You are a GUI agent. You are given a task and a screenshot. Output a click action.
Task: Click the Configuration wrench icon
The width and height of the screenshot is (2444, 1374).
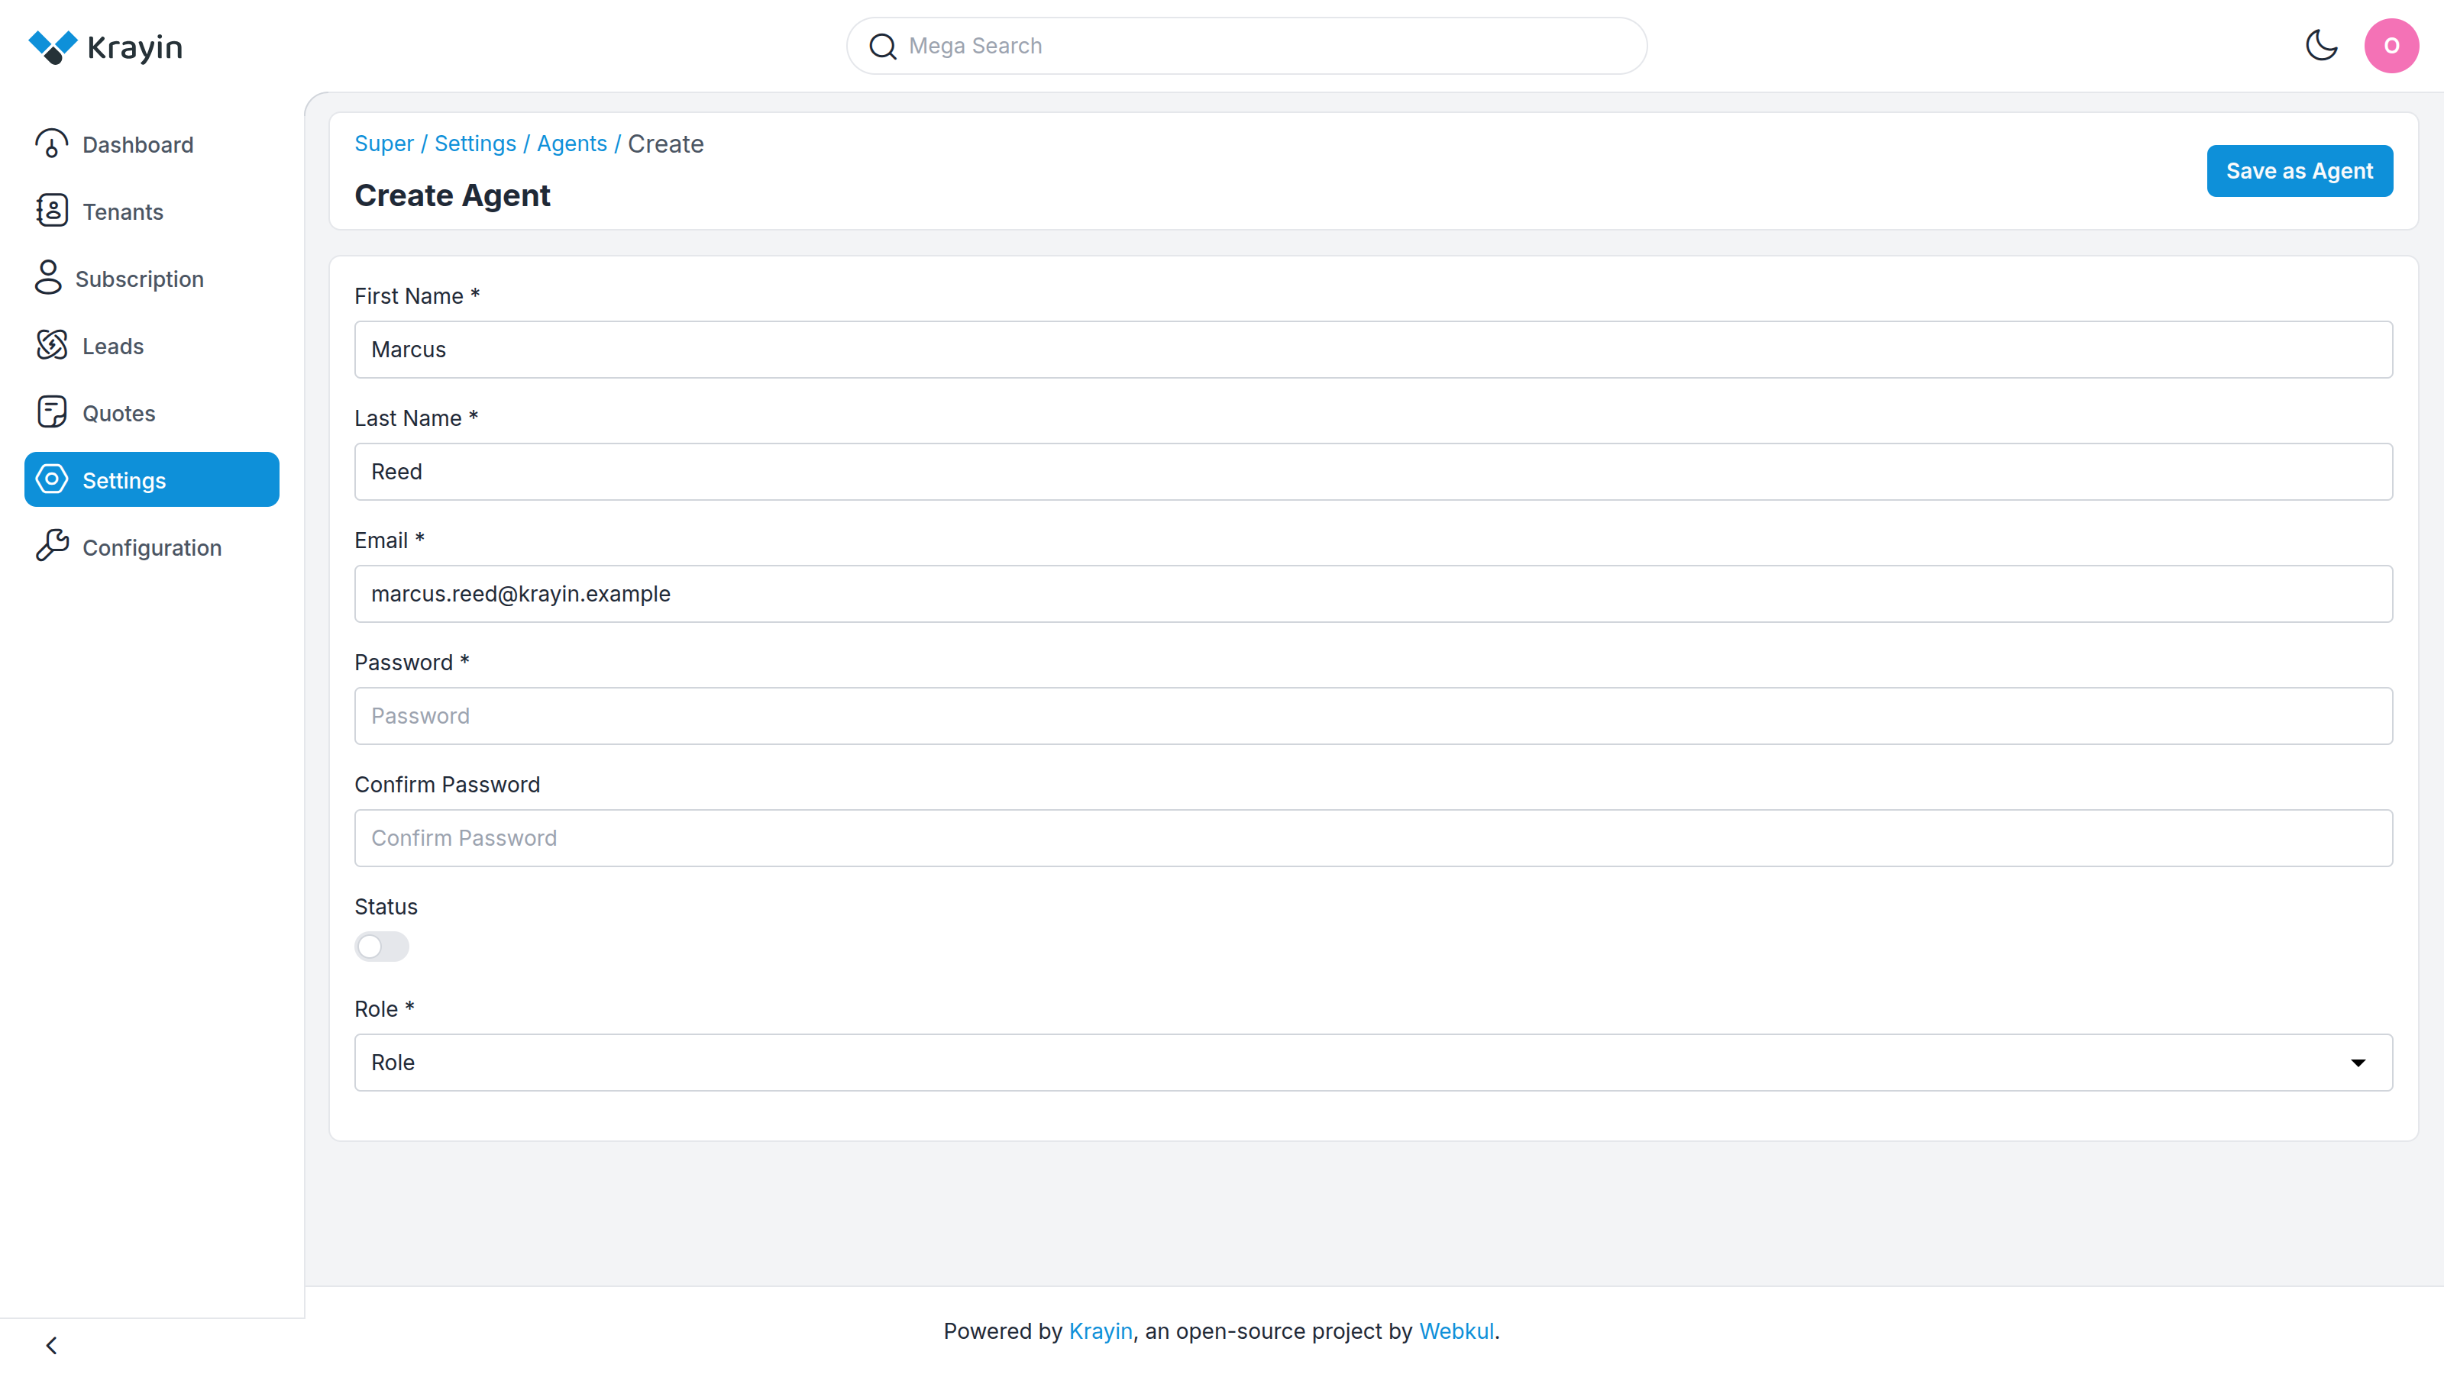click(51, 547)
